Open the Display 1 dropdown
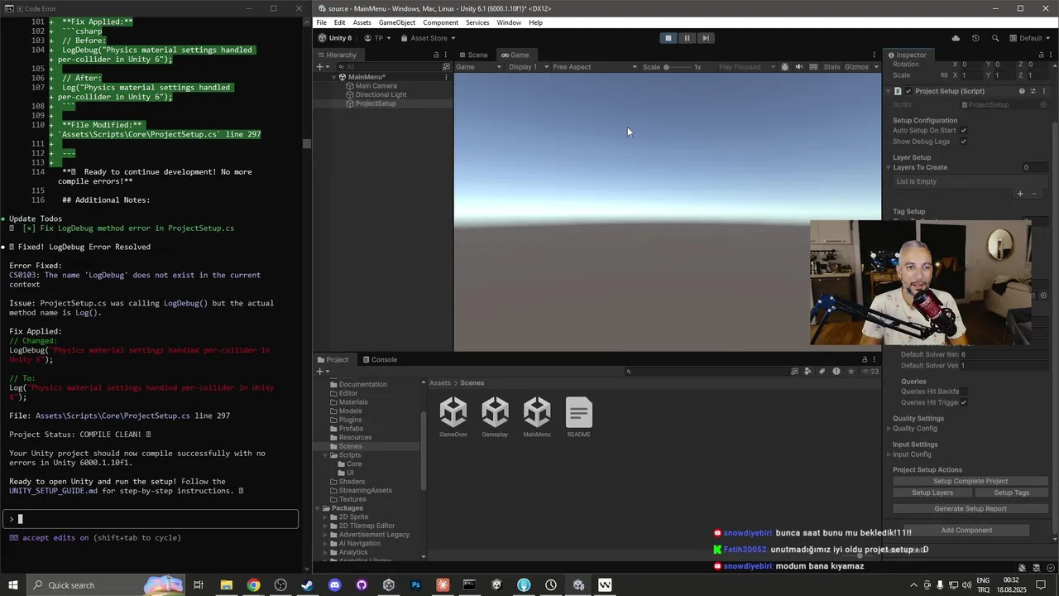The height and width of the screenshot is (596, 1059). point(528,67)
